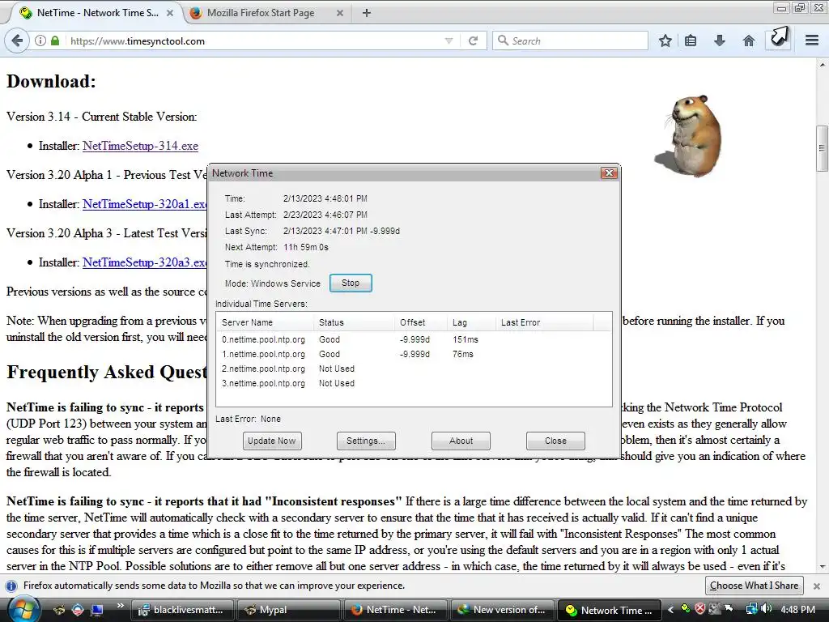Click red shield security tray icon
Viewport: 829px width, 622px height.
click(x=700, y=609)
